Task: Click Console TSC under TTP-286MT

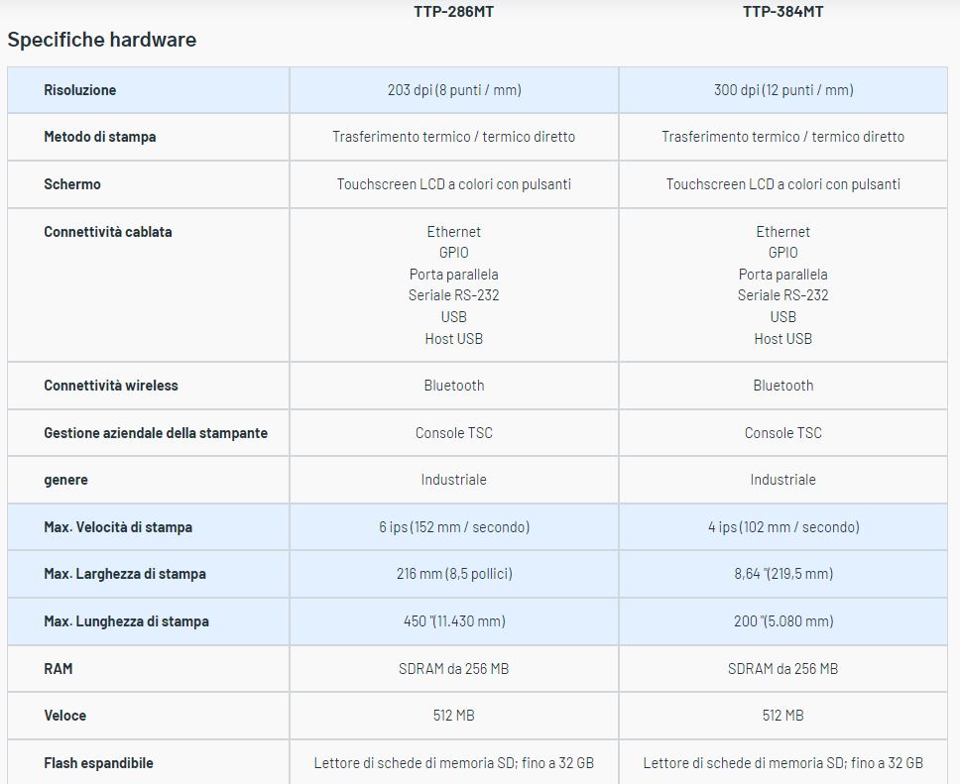Action: (454, 433)
